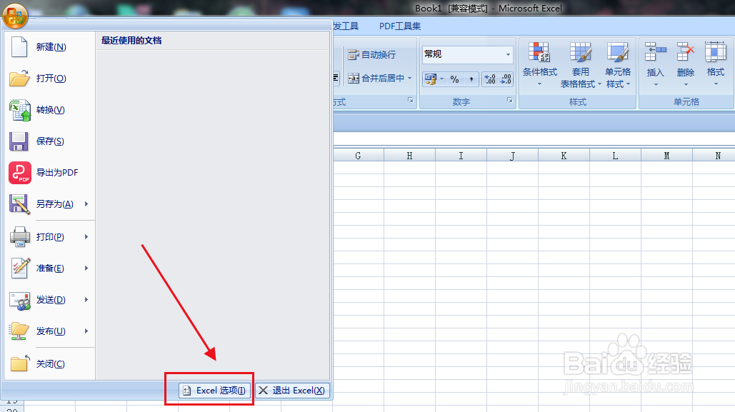Screen dimensions: 735x412
Task: Click the formula bar input area
Action: pyautogui.click(x=534, y=139)
